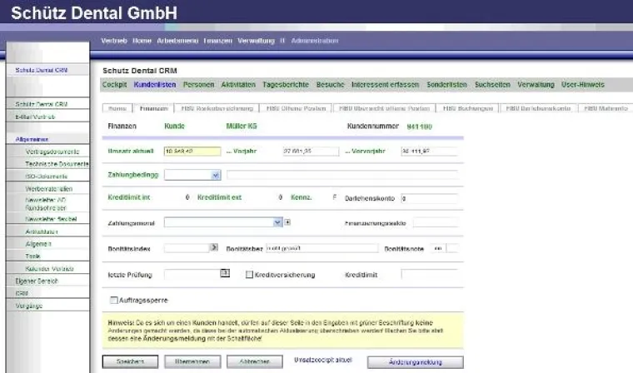Click the Bonitätsbez text field
The height and width of the screenshot is (373, 633).
click(322, 248)
